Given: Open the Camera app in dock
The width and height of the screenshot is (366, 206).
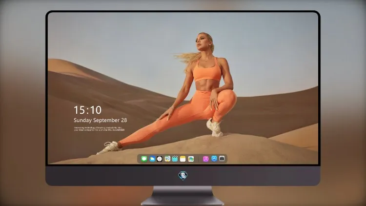Looking at the screenshot, I should click(x=222, y=159).
